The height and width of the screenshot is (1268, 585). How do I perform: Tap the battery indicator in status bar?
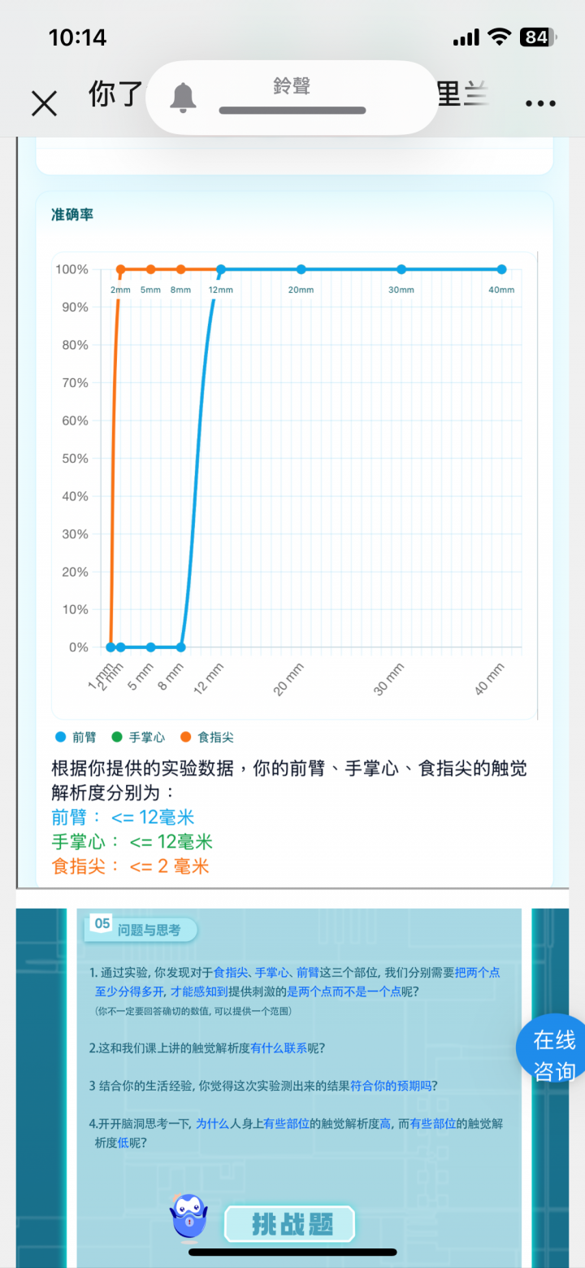pyautogui.click(x=538, y=37)
